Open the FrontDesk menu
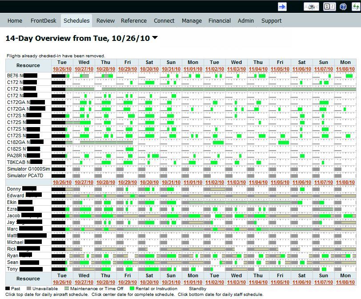 click(43, 21)
